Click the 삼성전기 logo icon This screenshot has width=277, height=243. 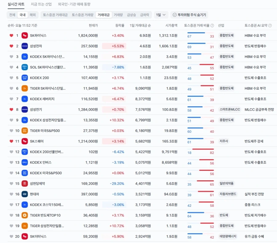(25, 109)
